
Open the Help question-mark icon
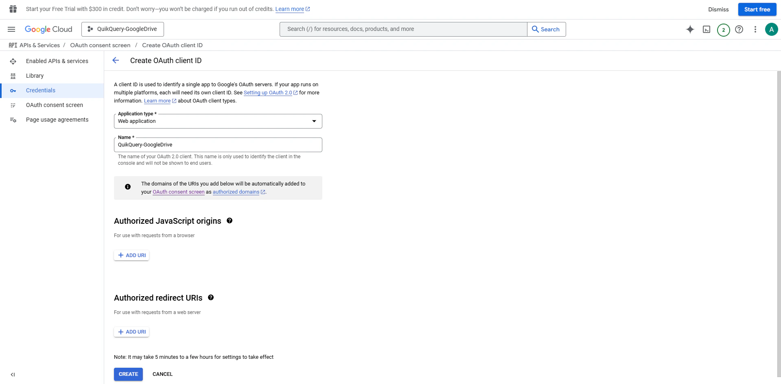739,29
